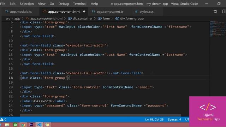Screen dimensions: 226x127
Task: Click the unsaved dot on app.component.html tab
Action: (x=84, y=12)
